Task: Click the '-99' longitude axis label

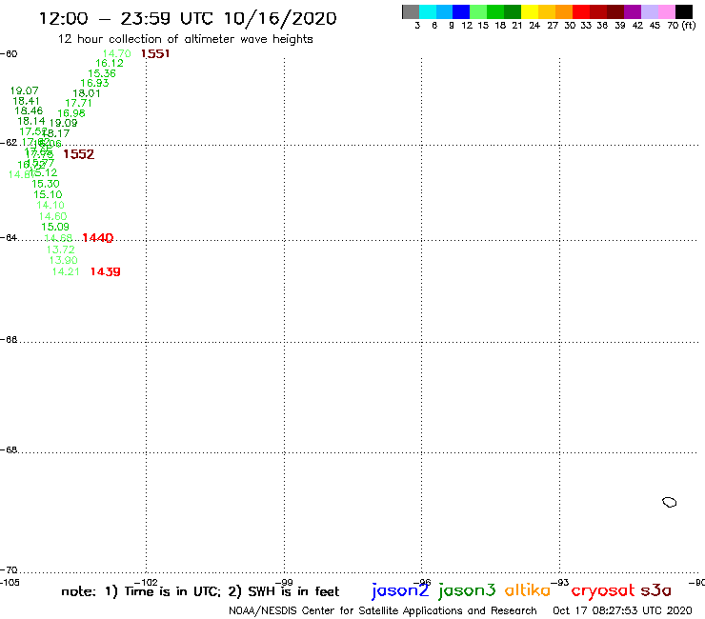Action: click(284, 583)
